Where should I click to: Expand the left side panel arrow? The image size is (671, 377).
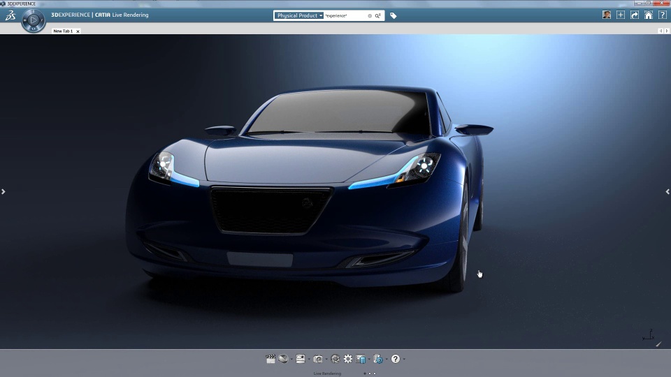click(3, 191)
